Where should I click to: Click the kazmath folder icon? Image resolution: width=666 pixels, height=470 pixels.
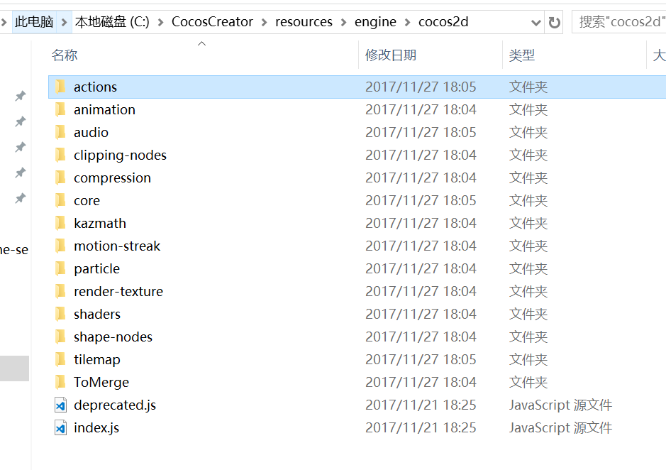pos(60,224)
